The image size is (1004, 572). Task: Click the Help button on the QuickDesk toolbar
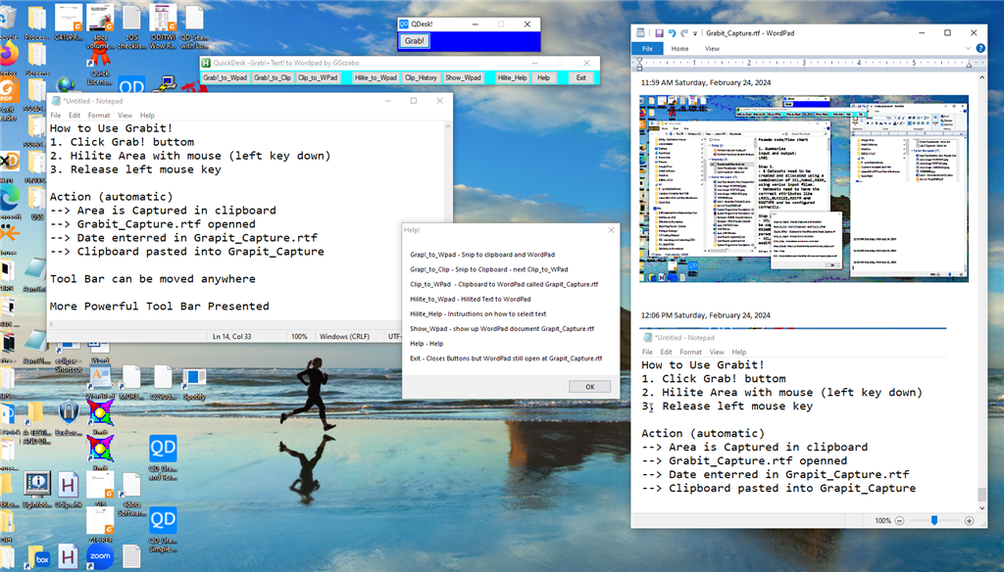543,77
